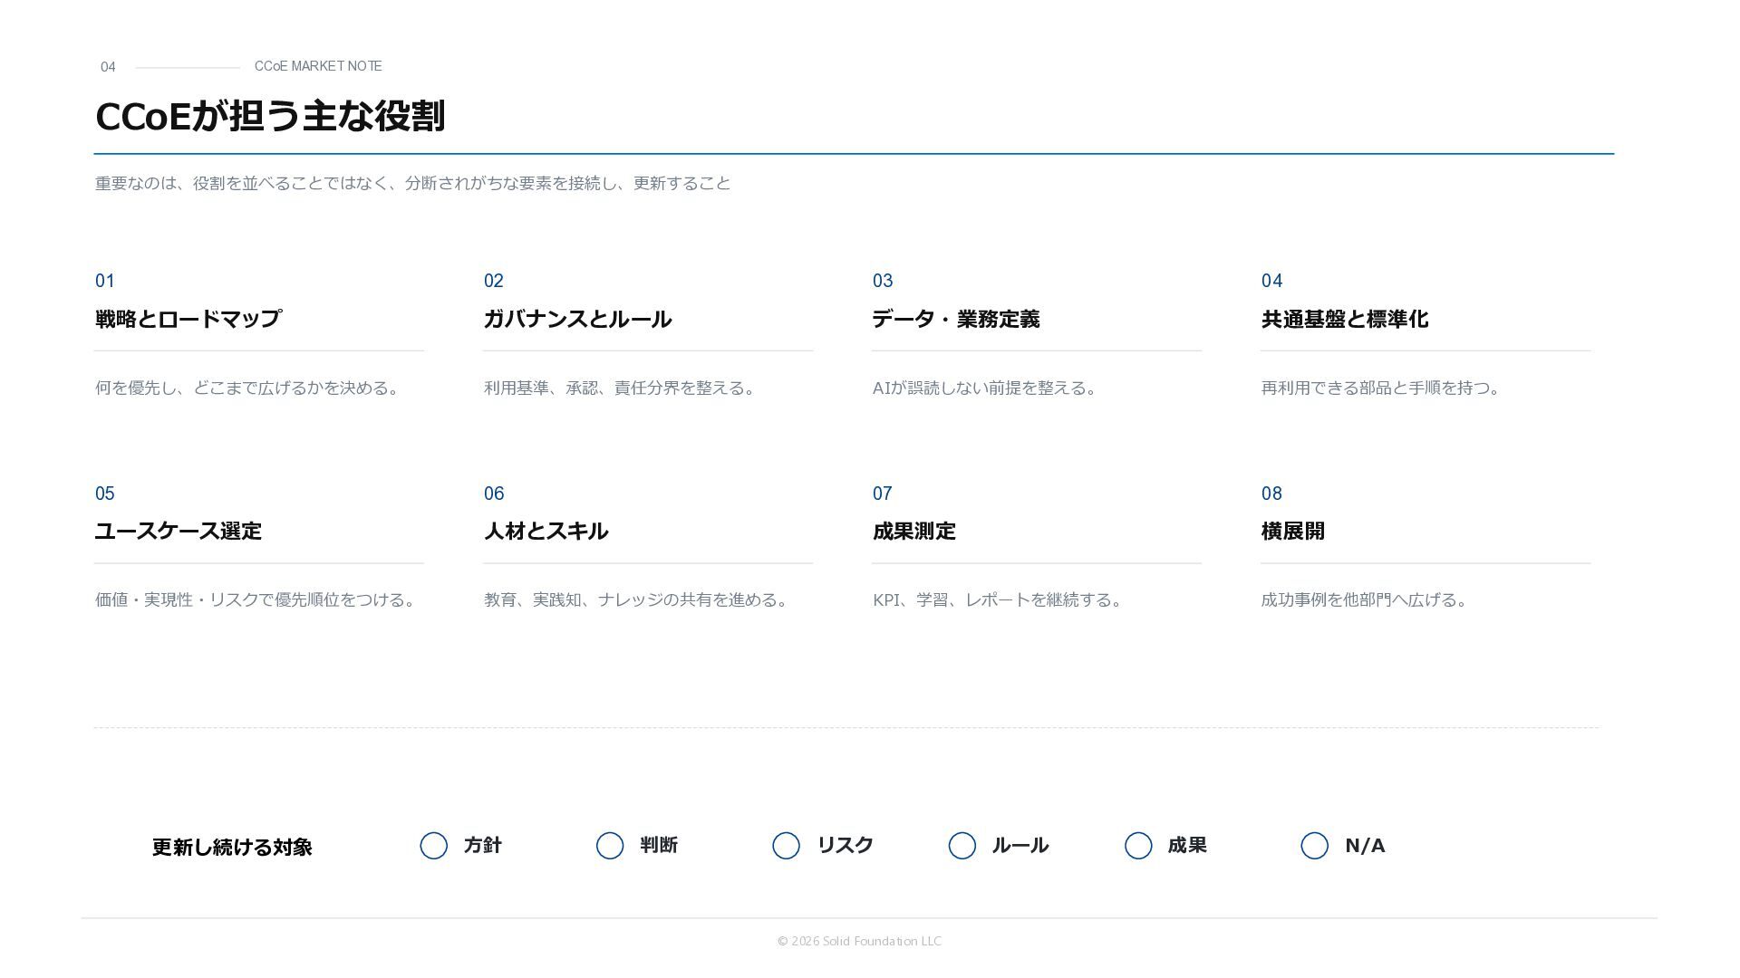
Task: Click the description 成功事例を他部門へ広げる。
Action: pos(1365,599)
